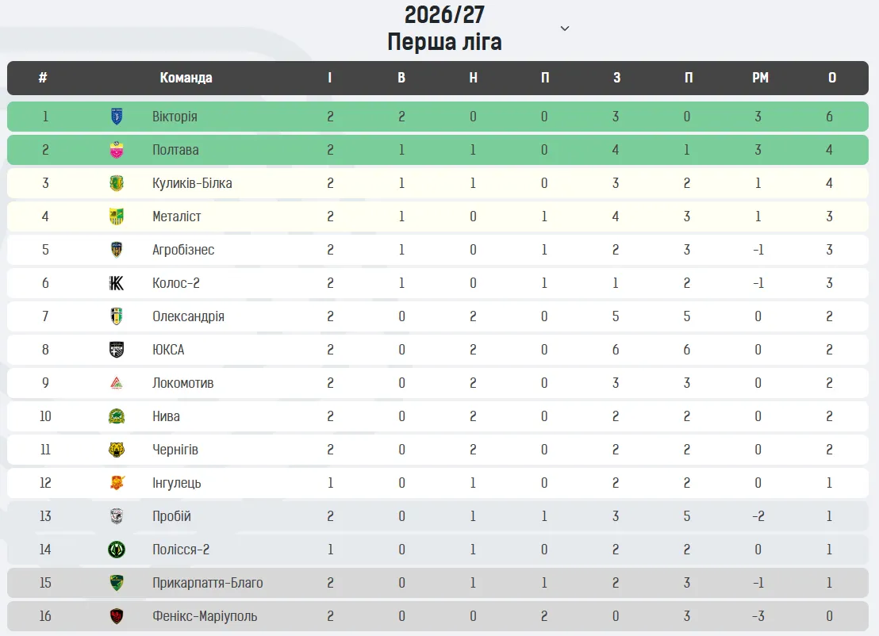The width and height of the screenshot is (879, 636).
Task: Click the ЮКСА black shield logo
Action: click(117, 350)
